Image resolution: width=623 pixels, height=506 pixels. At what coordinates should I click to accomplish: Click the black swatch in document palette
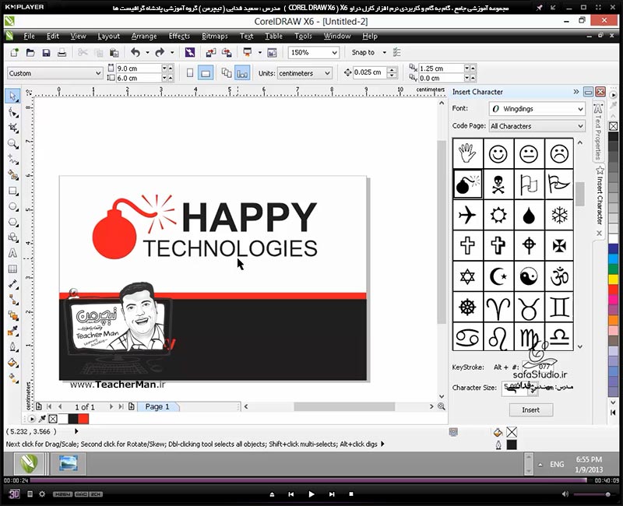click(73, 419)
